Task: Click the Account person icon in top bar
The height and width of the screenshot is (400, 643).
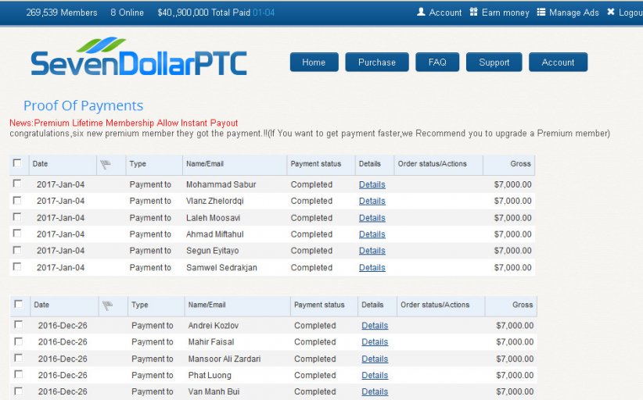Action: [x=421, y=12]
